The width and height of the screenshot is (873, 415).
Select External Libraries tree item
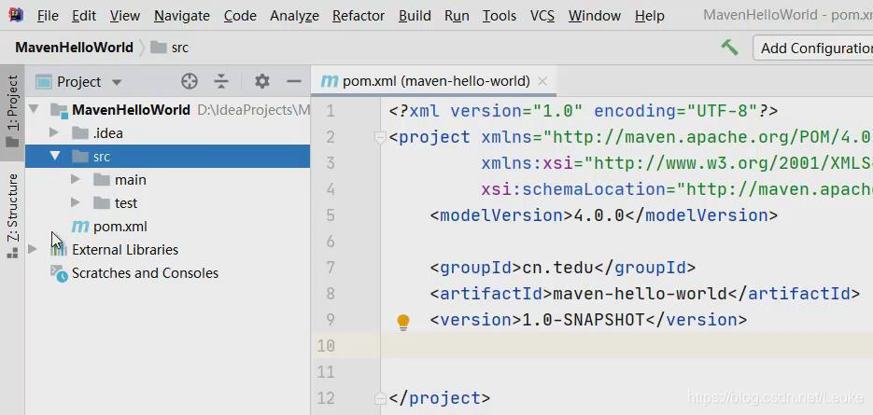pyautogui.click(x=125, y=250)
